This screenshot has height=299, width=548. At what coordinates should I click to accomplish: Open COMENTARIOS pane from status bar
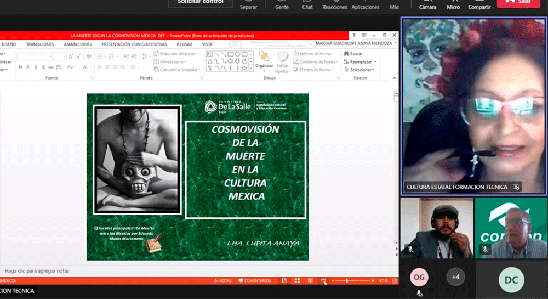[254, 281]
